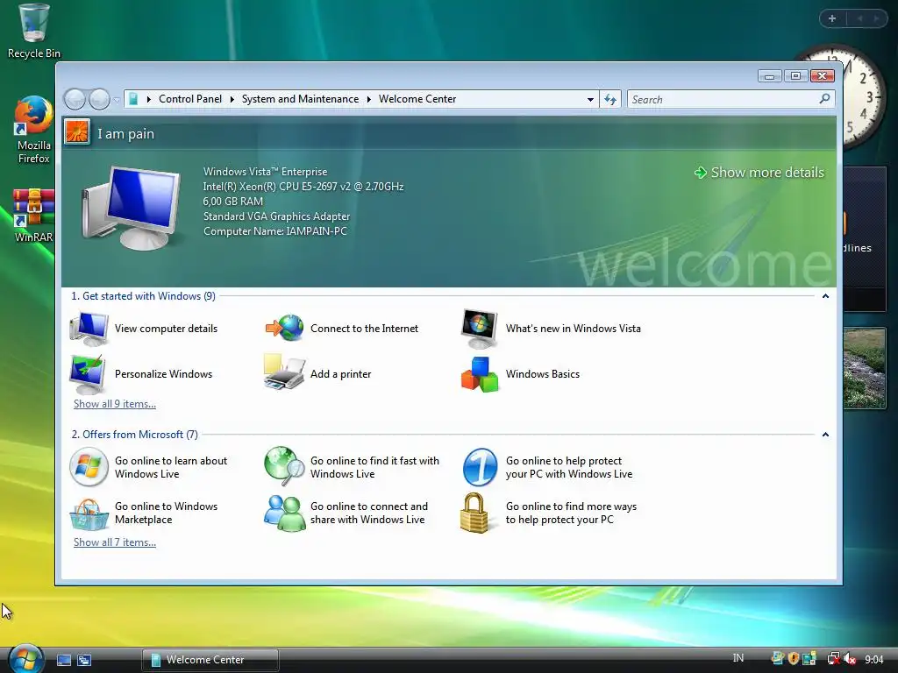Image resolution: width=898 pixels, height=673 pixels.
Task: Expand arrow after System and Maintenance breadcrumb
Action: point(369,100)
